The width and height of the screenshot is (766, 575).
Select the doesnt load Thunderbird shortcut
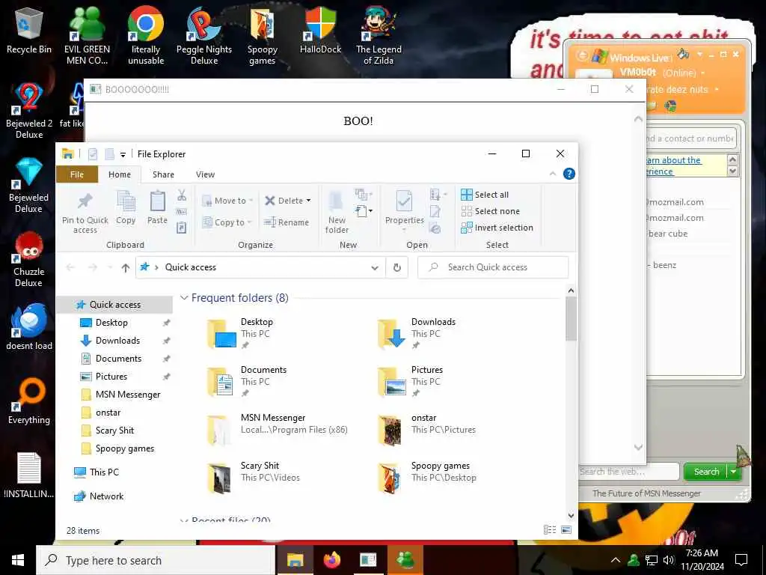pyautogui.click(x=29, y=327)
